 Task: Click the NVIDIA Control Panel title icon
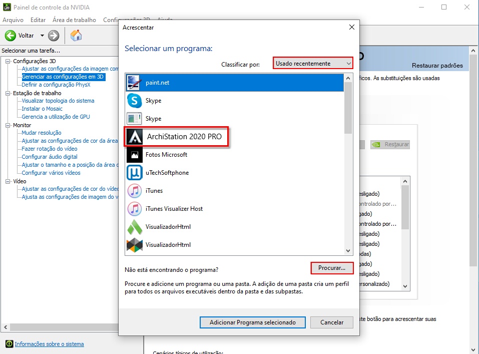[7, 7]
